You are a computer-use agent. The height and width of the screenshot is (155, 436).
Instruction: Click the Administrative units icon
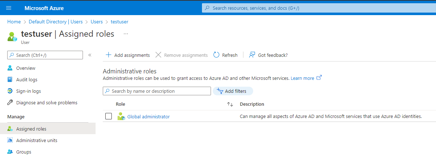(x=10, y=140)
